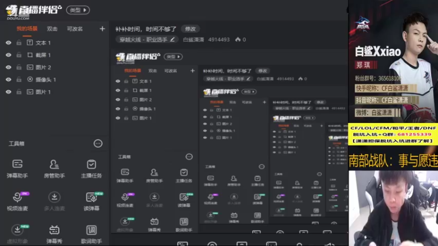
Task: Click the camera icon beside 摄像头 1
Action: [30, 79]
